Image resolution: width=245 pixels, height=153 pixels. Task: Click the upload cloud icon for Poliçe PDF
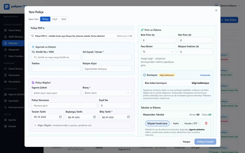pyautogui.click(x=32, y=36)
